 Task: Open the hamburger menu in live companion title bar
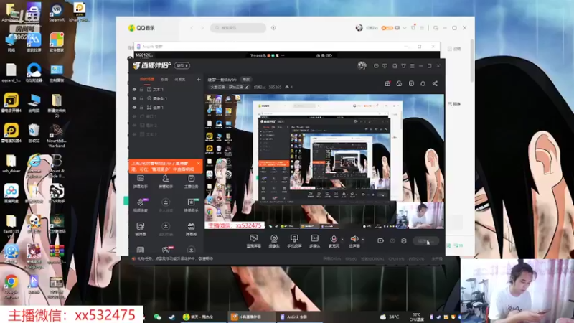tap(412, 66)
